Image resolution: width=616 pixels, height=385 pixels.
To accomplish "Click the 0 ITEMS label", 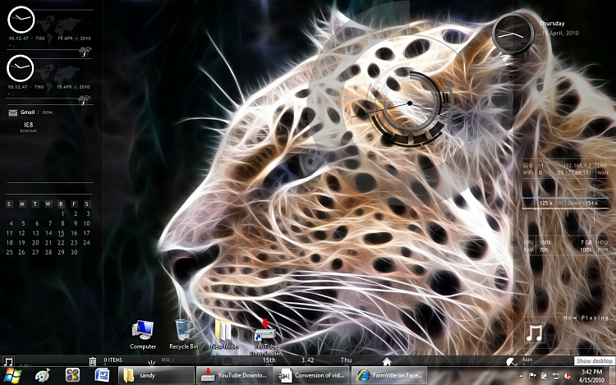I will coord(113,360).
